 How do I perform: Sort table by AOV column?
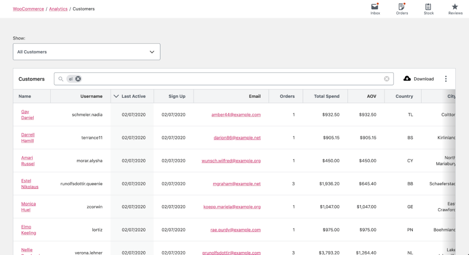371,96
